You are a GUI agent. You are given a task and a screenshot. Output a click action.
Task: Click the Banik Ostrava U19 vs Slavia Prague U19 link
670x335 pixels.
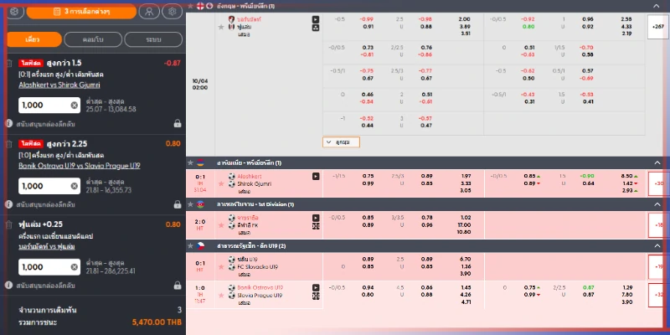point(78,166)
